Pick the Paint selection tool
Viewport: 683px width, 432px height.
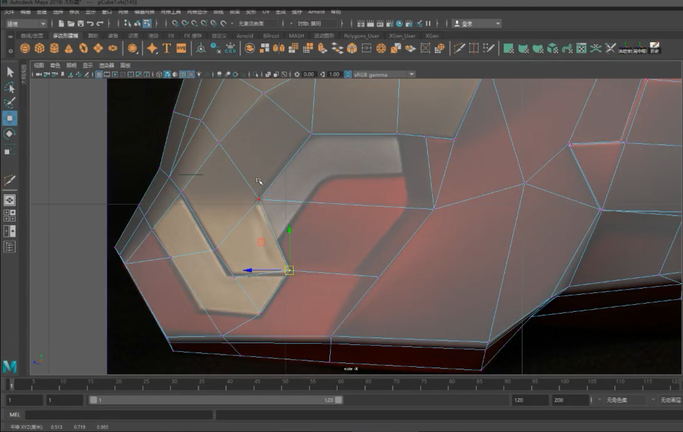pos(10,103)
